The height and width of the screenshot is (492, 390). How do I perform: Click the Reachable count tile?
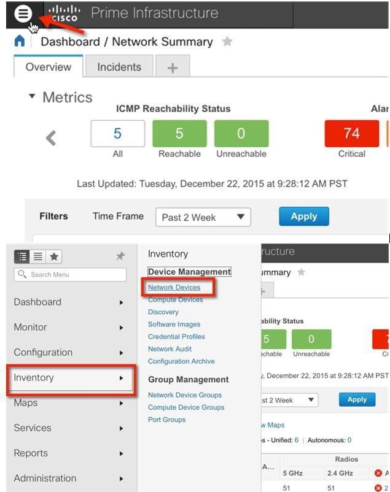pos(179,133)
